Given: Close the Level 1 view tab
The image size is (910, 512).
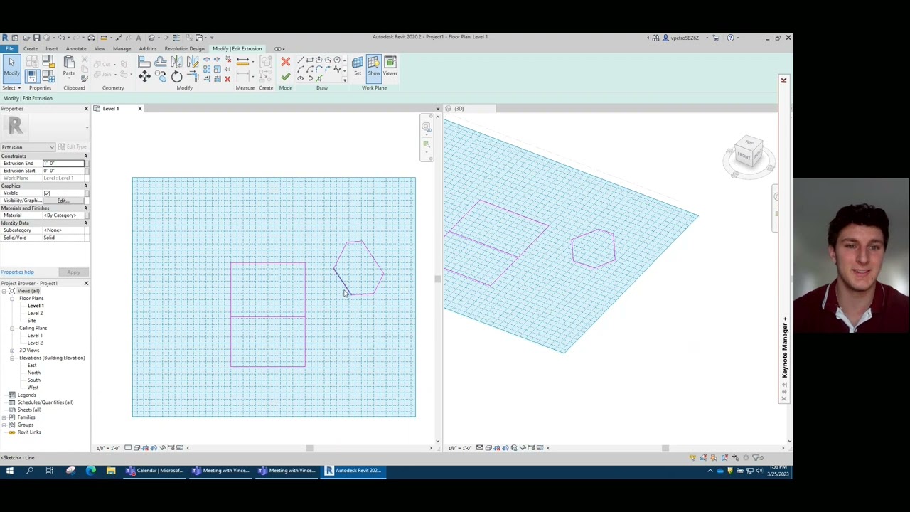Looking at the screenshot, I should pyautogui.click(x=139, y=109).
